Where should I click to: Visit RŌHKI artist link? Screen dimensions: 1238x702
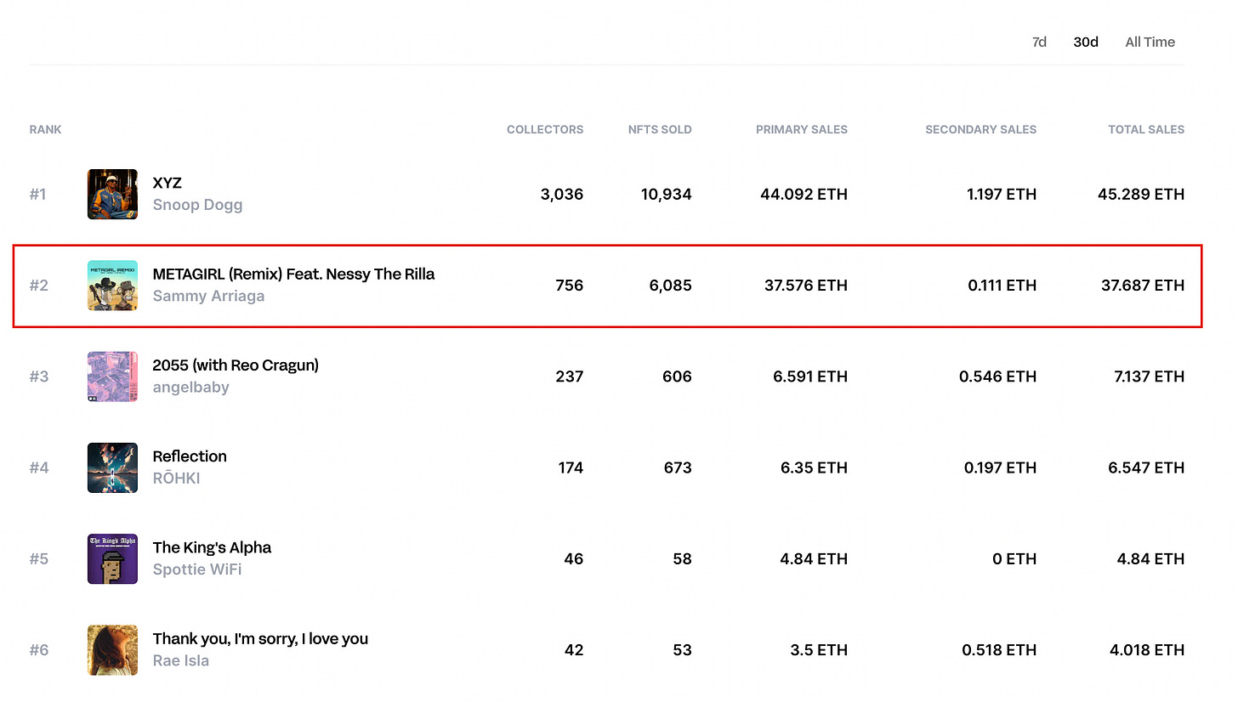176,478
